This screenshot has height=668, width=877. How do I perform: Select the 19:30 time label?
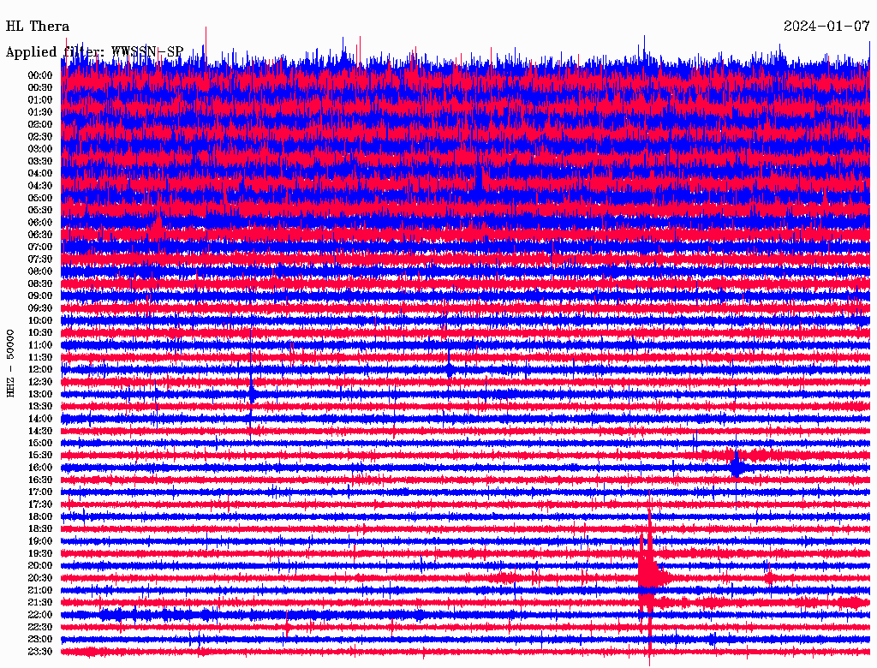tap(40, 554)
